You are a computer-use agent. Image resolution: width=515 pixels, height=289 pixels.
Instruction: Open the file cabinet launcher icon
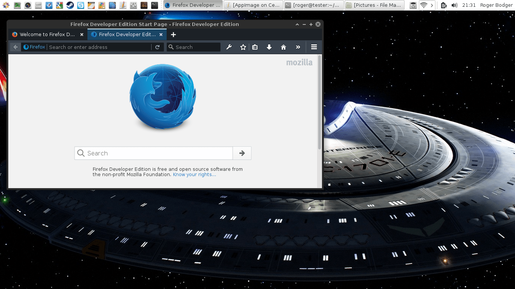[x=38, y=5]
